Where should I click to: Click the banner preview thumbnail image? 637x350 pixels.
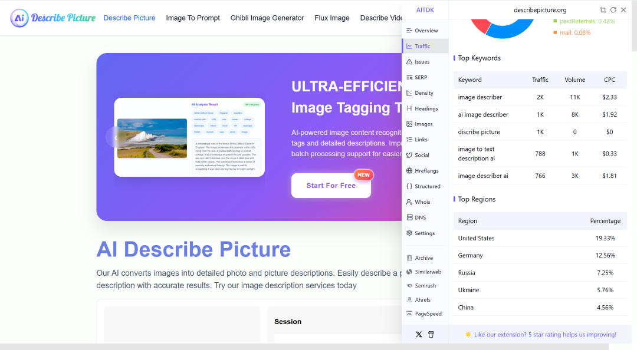pyautogui.click(x=152, y=138)
